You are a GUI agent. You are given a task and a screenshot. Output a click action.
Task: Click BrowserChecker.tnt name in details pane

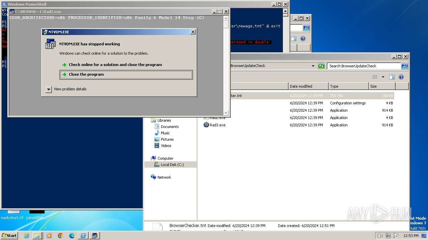pyautogui.click(x=188, y=226)
